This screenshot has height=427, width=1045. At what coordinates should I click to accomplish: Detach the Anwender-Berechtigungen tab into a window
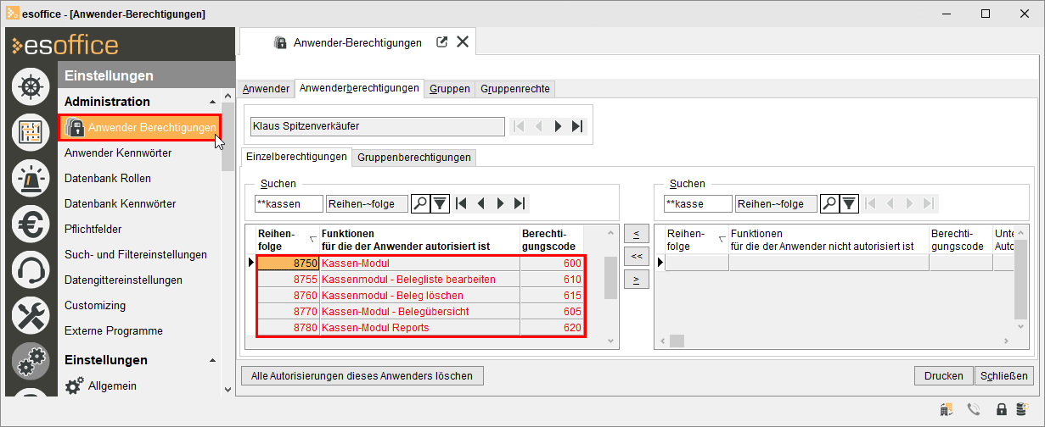(441, 42)
